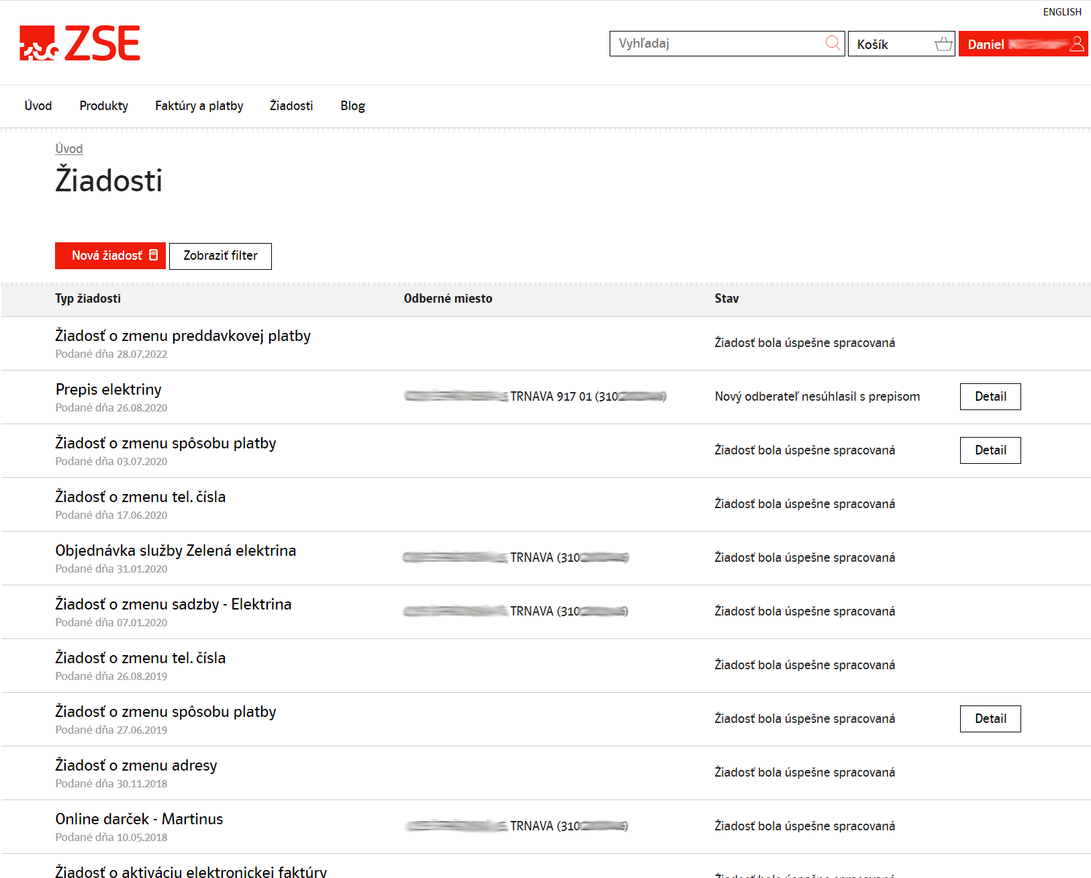
Task: Go to Faktúry a platby
Action: [x=199, y=106]
